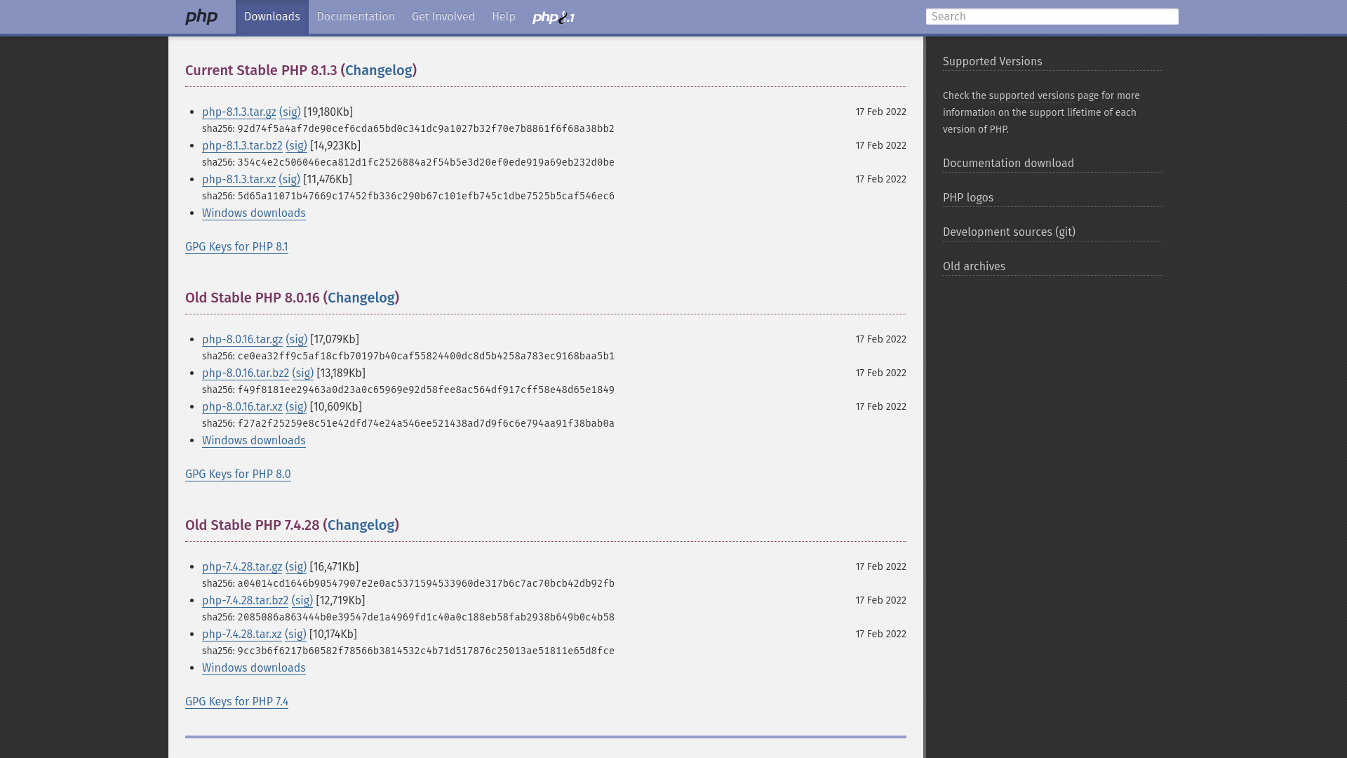Click the [19,180Kb] size text
This screenshot has height=758, width=1347.
(x=328, y=112)
